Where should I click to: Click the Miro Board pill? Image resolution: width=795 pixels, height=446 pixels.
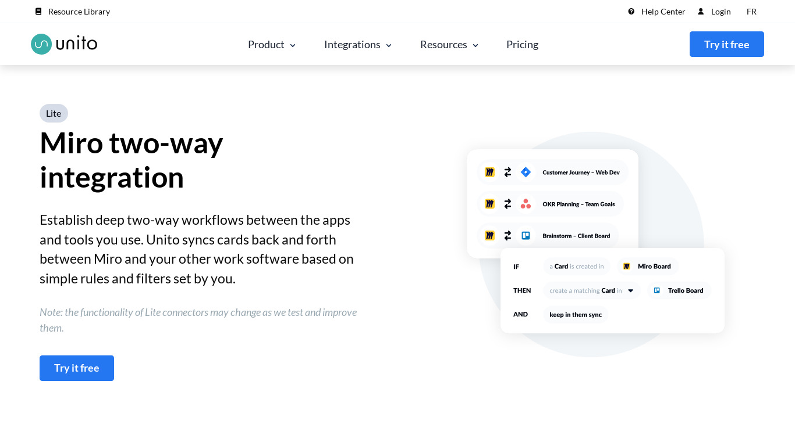648,267
